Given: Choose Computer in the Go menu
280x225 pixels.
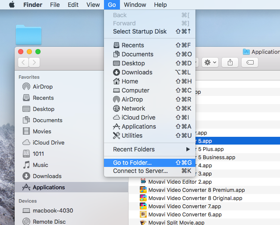Looking at the screenshot, I should click(150, 90).
